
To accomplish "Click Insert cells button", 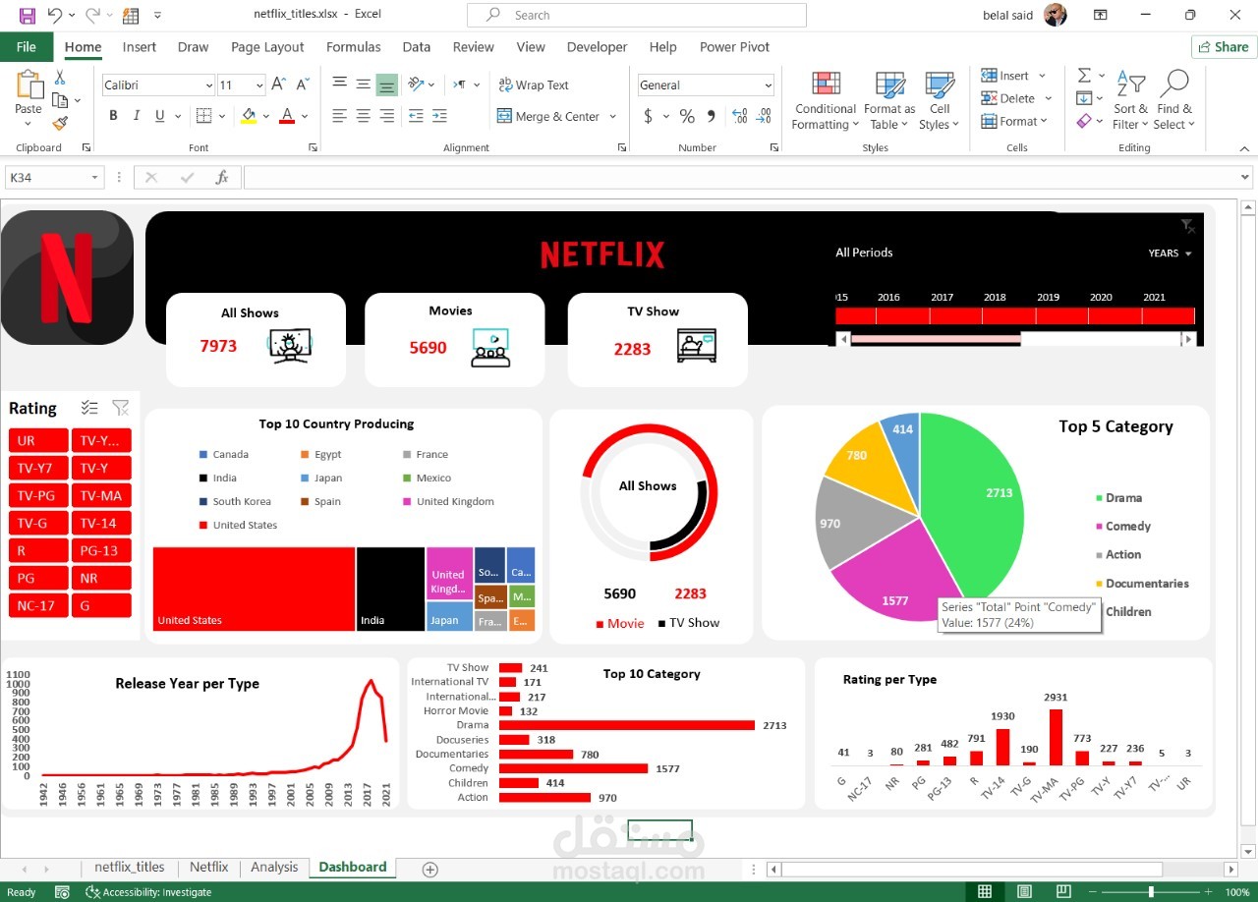I will [x=1004, y=76].
